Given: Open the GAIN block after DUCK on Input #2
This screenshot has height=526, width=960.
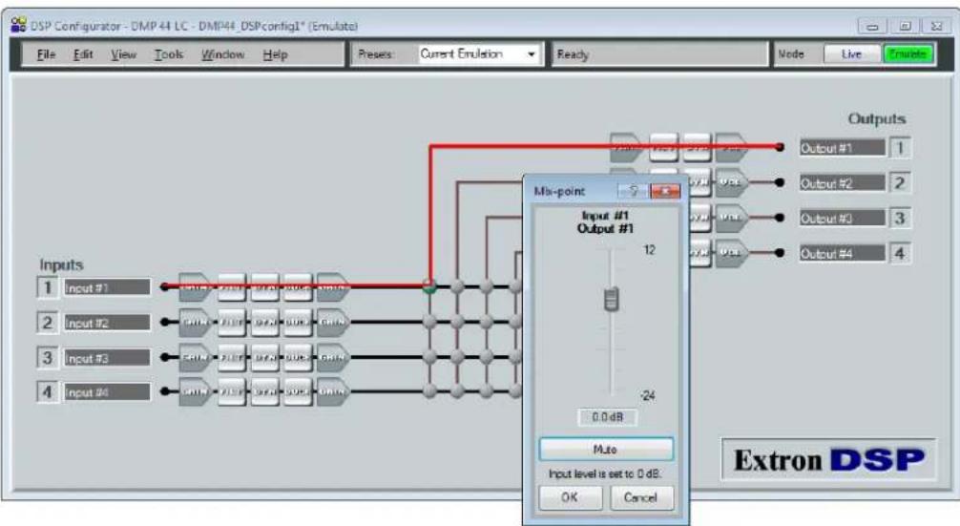Looking at the screenshot, I should tap(332, 322).
